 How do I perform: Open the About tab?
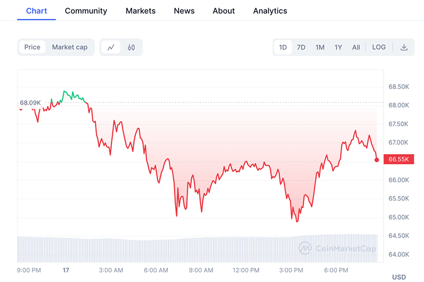point(224,11)
